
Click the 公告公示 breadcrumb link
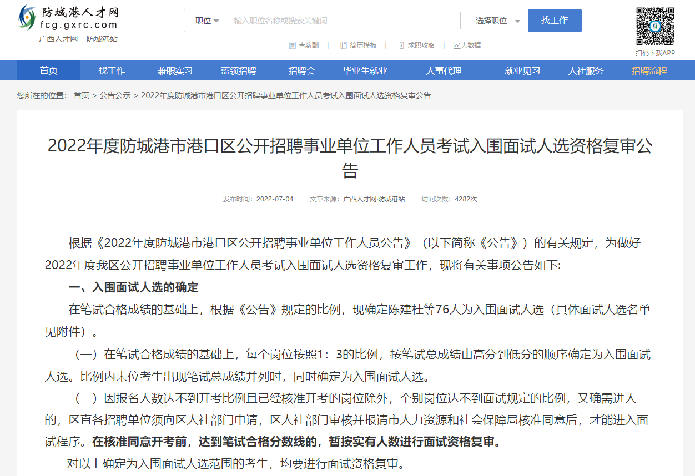(x=115, y=95)
